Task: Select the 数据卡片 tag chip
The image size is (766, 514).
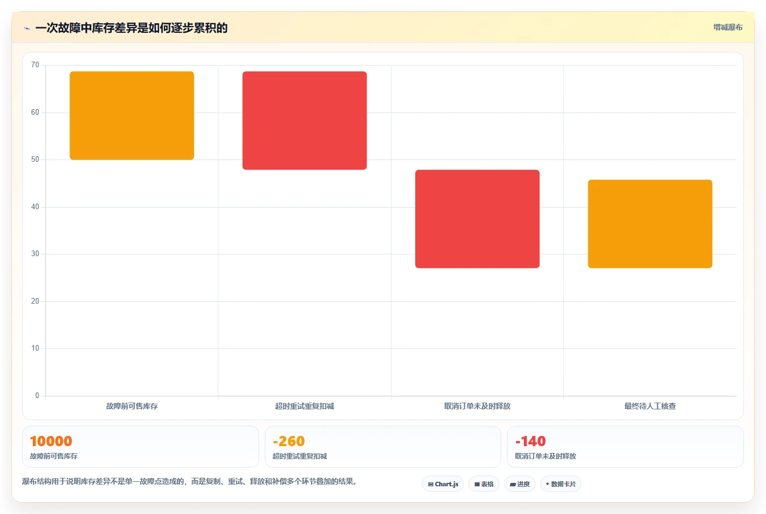Action: (x=561, y=484)
